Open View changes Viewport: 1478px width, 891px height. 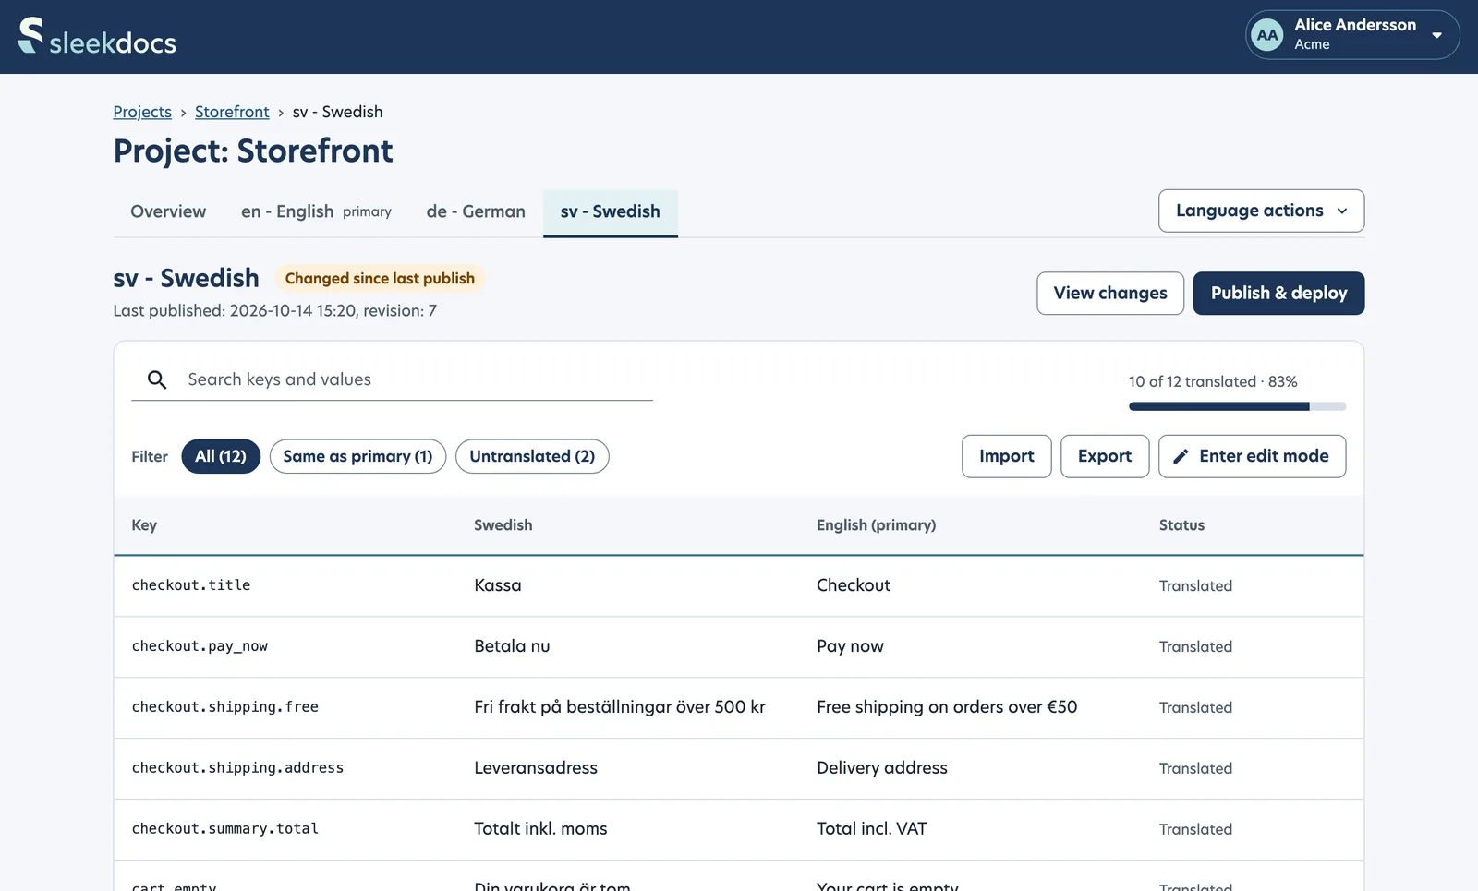click(x=1110, y=293)
